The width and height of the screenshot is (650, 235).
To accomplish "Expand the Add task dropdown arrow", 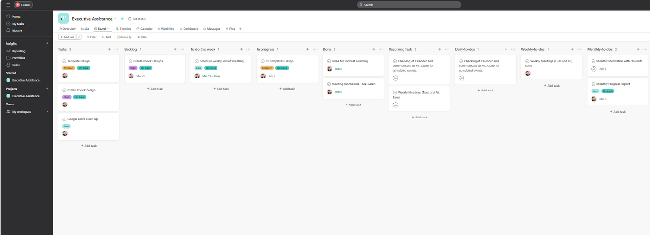I will point(79,37).
